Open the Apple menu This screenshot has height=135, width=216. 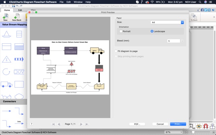[5, 2]
